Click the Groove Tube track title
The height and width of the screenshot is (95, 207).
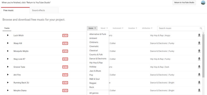point(19,67)
